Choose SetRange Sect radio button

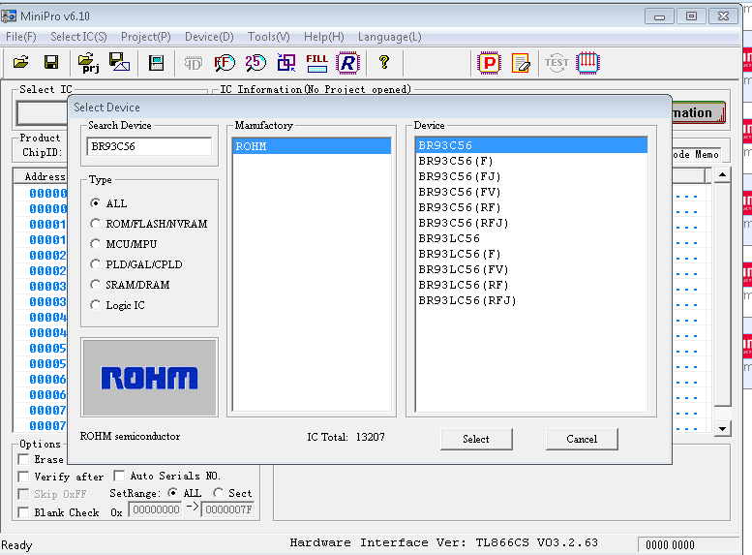(x=218, y=493)
